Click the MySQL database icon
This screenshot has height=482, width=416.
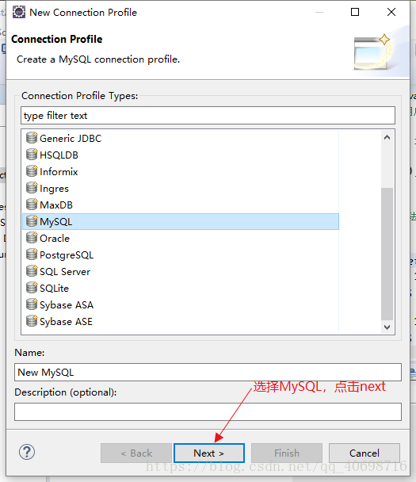click(32, 221)
